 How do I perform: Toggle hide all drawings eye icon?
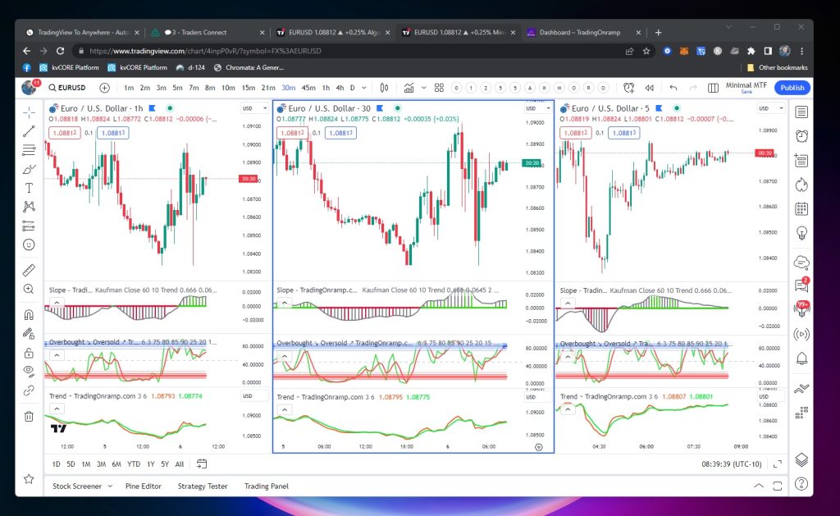(29, 371)
